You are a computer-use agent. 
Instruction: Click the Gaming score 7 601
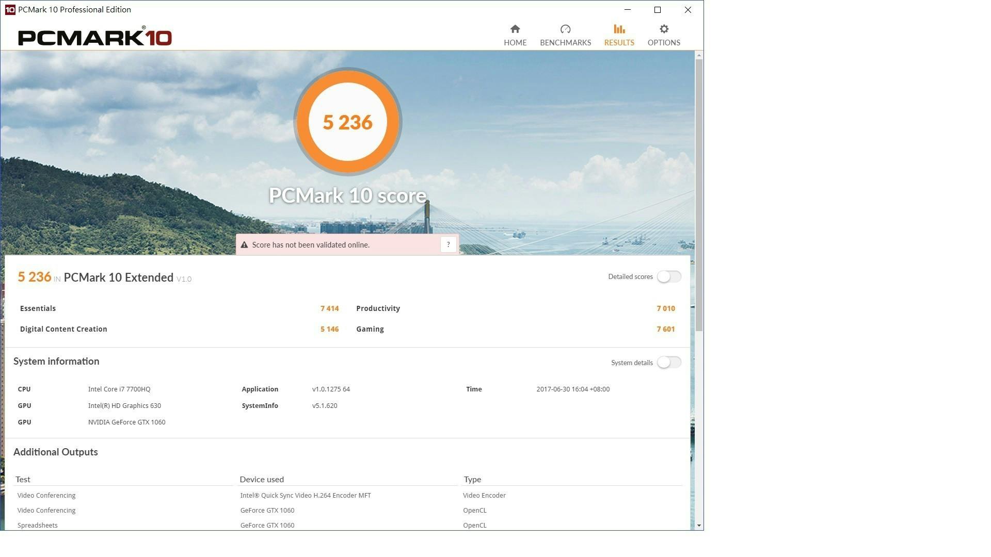[666, 329]
